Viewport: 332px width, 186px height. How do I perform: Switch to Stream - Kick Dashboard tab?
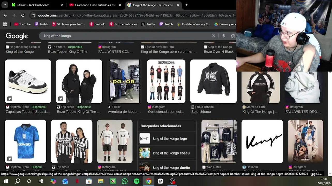37,5
